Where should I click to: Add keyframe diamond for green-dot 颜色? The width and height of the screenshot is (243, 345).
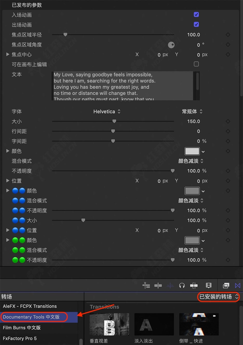[228, 240]
